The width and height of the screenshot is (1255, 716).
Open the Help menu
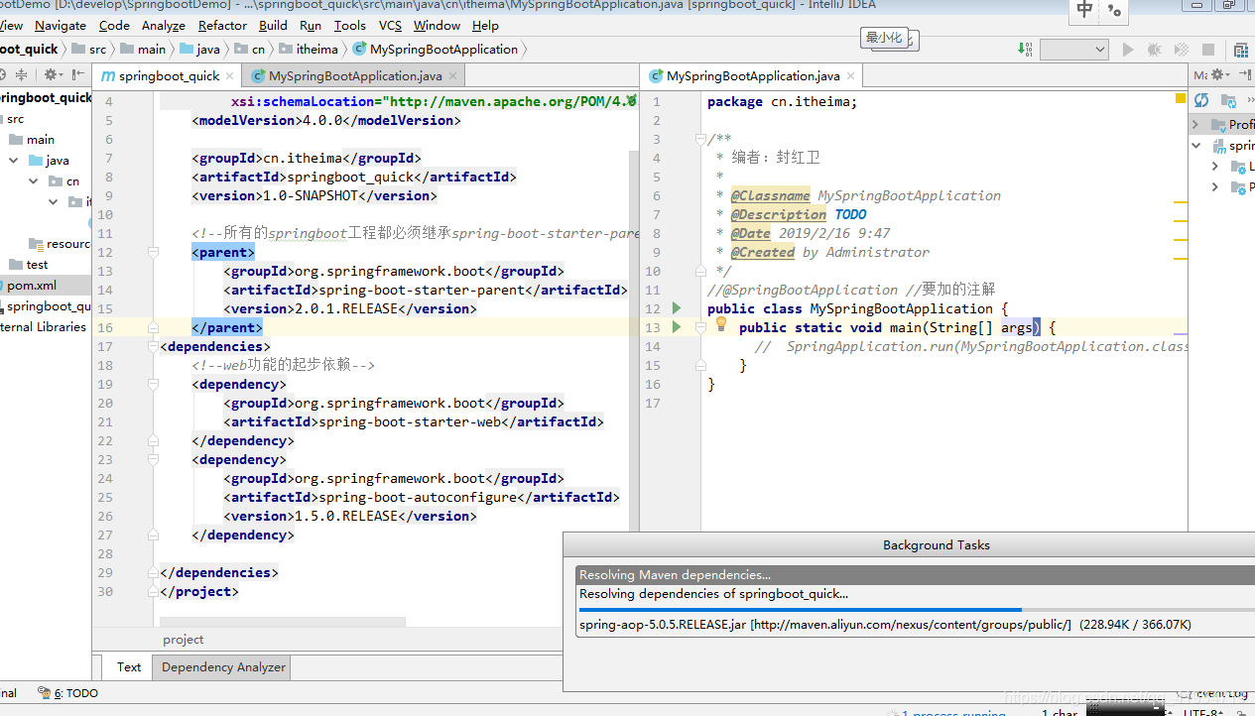click(485, 26)
